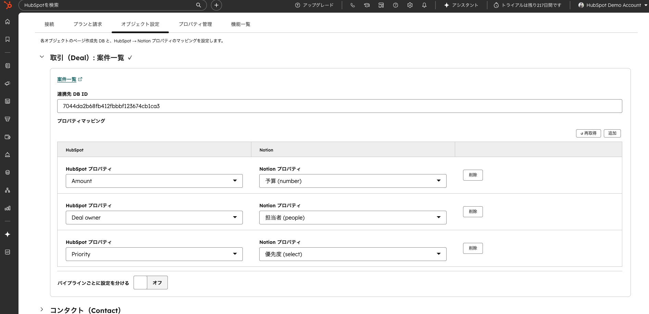Open the content icon in sidebar
The image size is (649, 314).
(8, 101)
